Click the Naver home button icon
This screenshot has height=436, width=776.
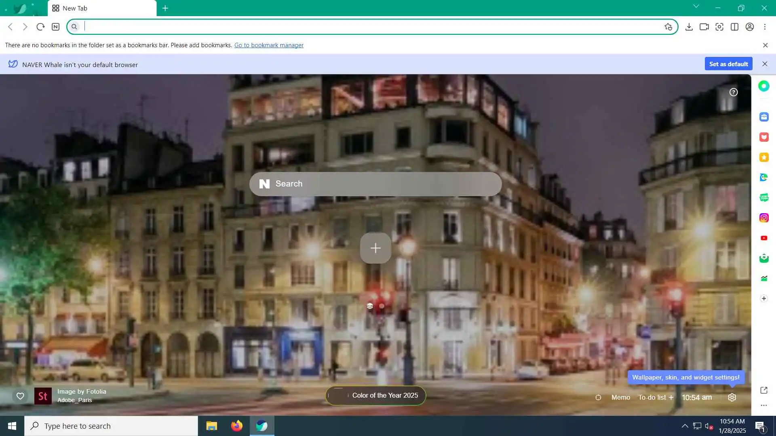point(56,27)
